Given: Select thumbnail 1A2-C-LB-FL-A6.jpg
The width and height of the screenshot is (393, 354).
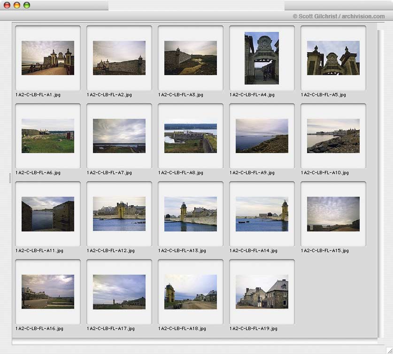Looking at the screenshot, I should (x=48, y=136).
